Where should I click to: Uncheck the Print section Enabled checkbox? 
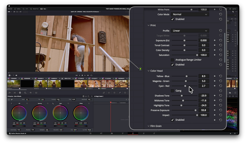[x=172, y=65]
